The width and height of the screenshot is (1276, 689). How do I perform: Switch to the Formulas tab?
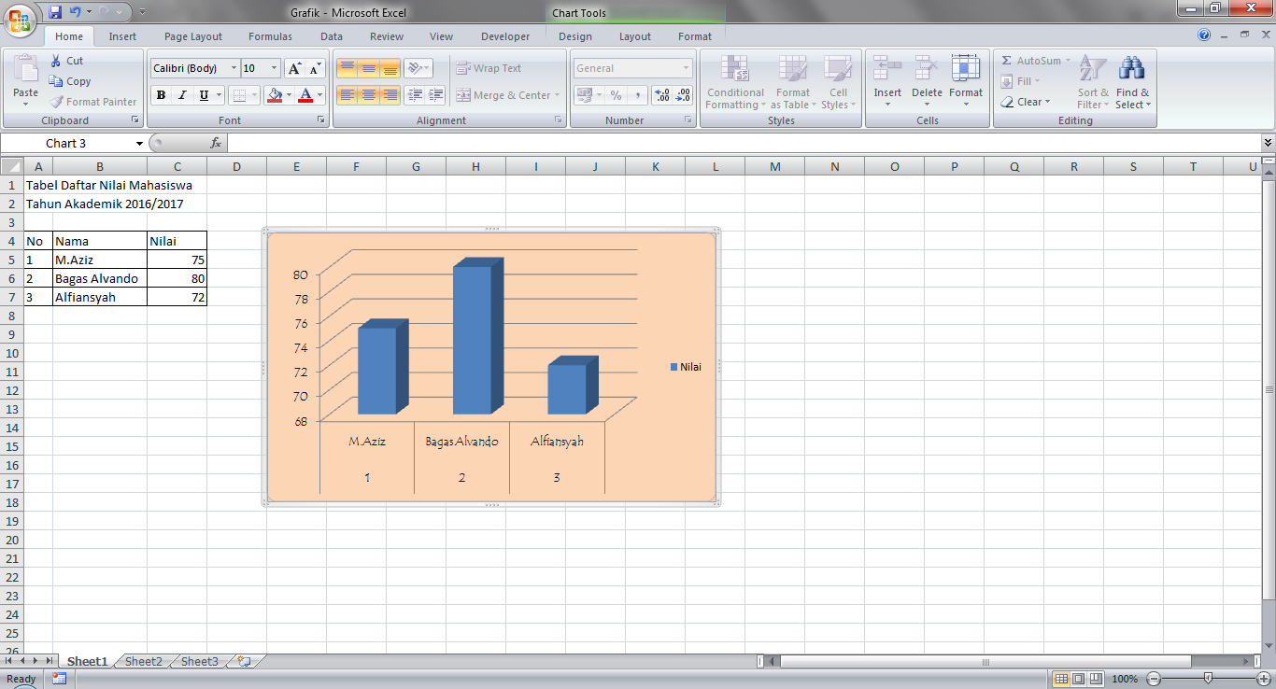[x=270, y=36]
